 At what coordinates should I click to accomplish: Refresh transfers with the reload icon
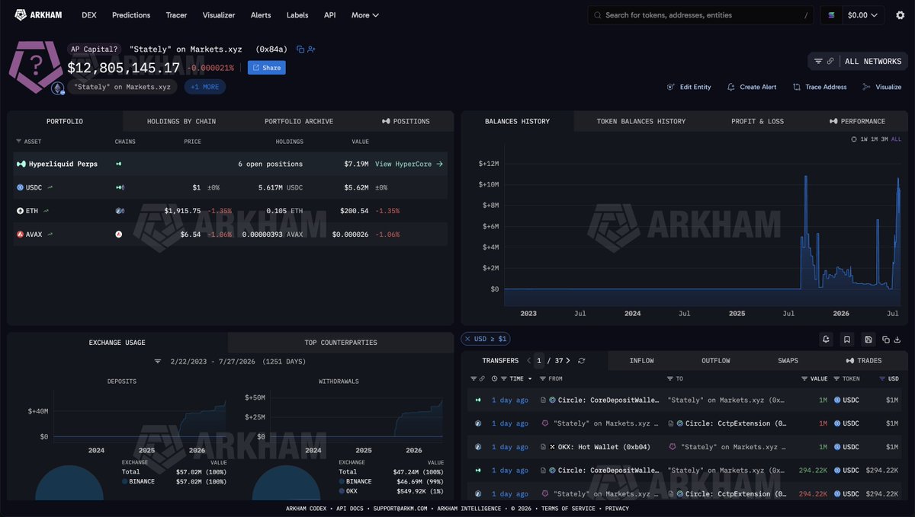(x=582, y=361)
